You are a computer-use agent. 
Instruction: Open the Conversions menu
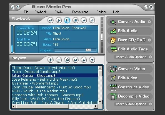click(x=80, y=12)
